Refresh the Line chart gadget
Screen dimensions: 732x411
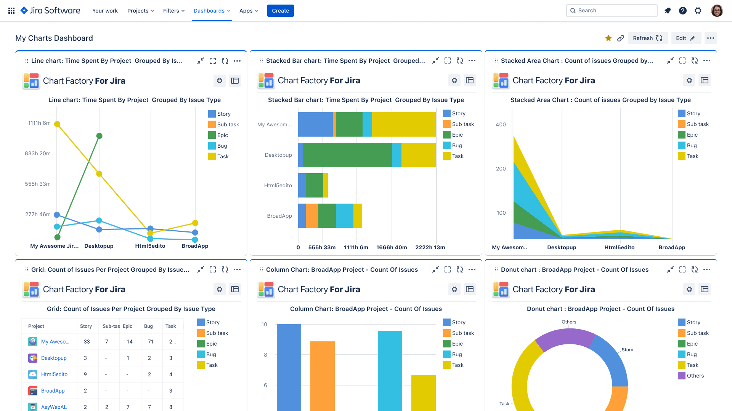[x=225, y=61]
